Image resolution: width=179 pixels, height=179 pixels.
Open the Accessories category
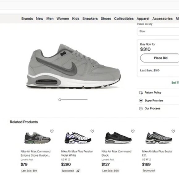[162, 19]
